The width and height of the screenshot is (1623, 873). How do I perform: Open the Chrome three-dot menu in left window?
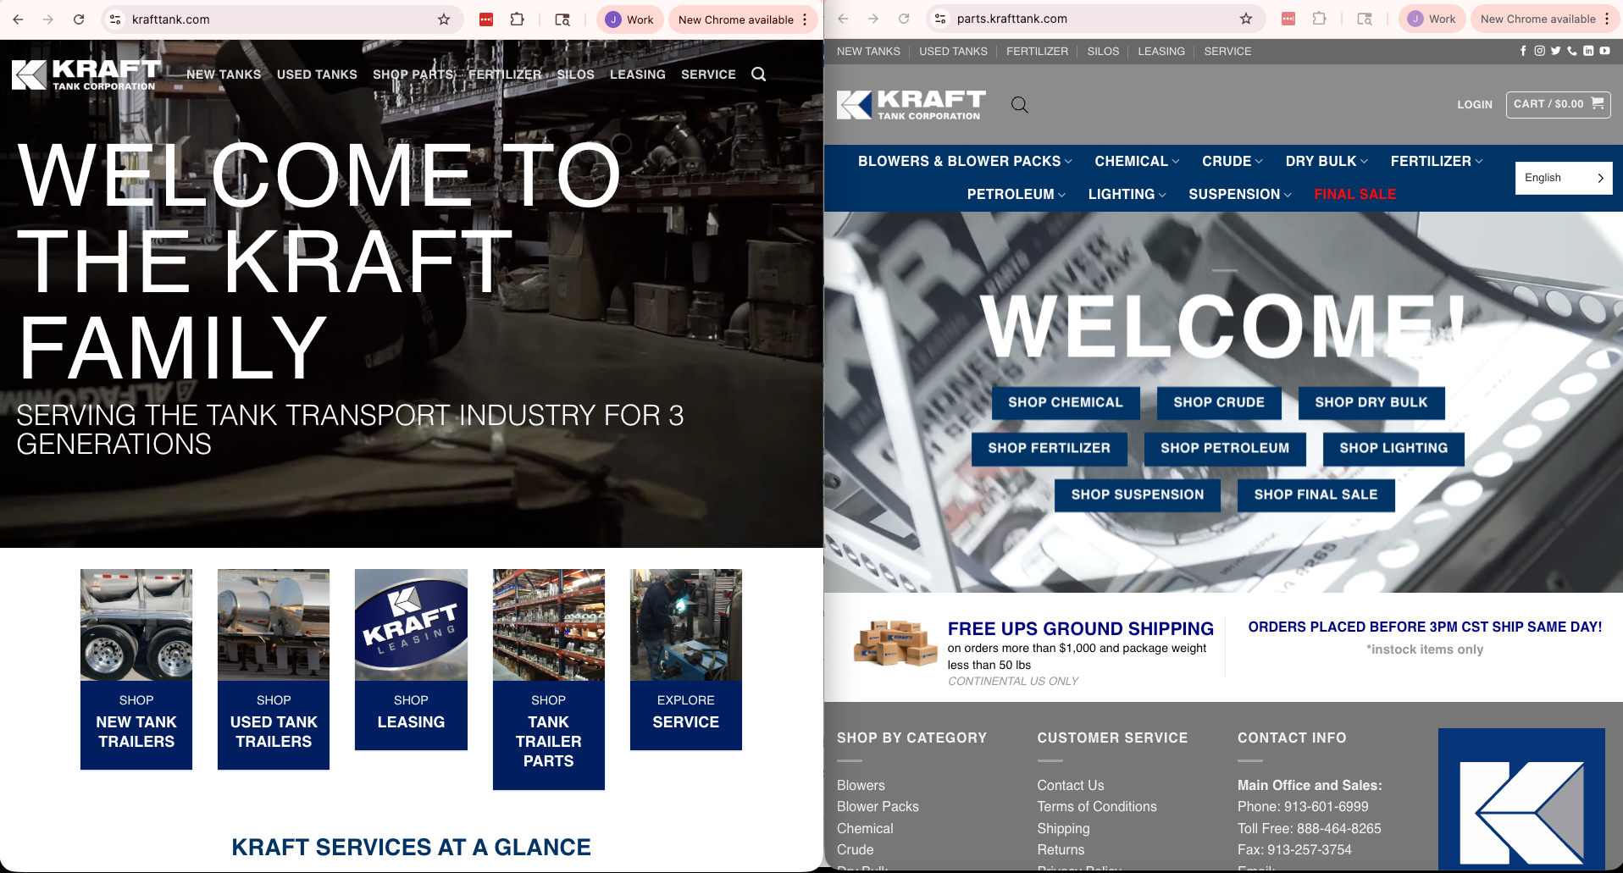pyautogui.click(x=805, y=19)
